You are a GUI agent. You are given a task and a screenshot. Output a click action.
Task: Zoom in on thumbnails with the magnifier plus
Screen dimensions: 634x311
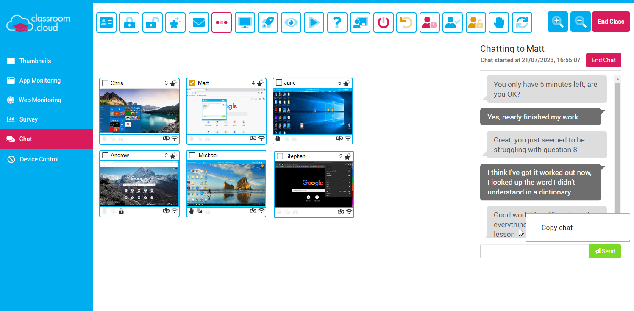[557, 22]
